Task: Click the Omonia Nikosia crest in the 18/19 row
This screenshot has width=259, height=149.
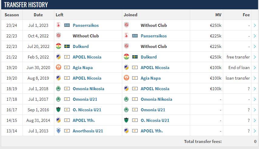Action: point(59,89)
